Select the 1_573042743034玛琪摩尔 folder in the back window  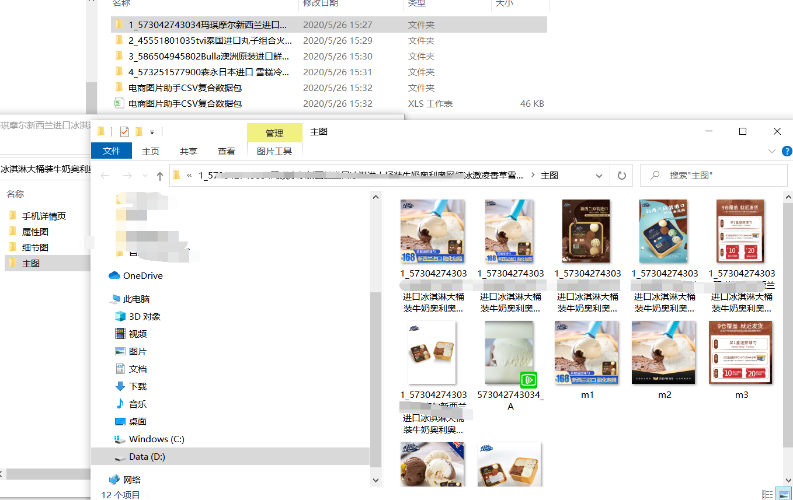tap(329, 25)
